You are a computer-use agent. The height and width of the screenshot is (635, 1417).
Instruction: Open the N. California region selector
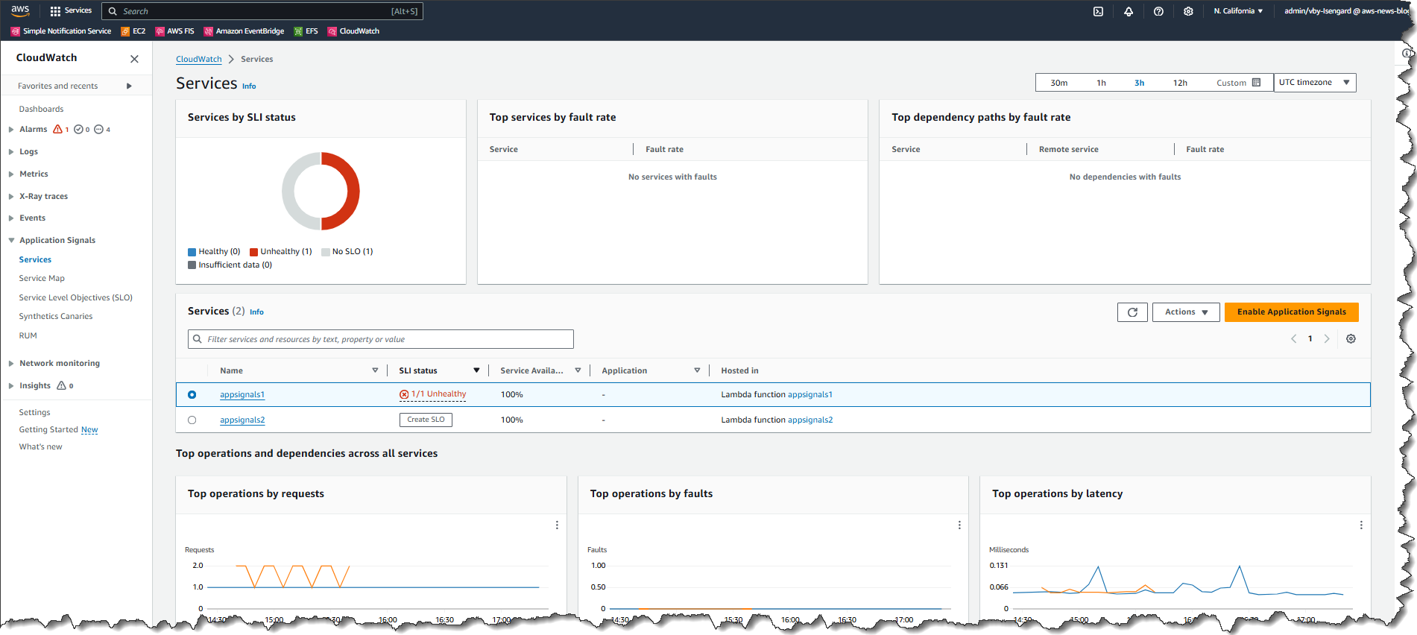[1238, 11]
